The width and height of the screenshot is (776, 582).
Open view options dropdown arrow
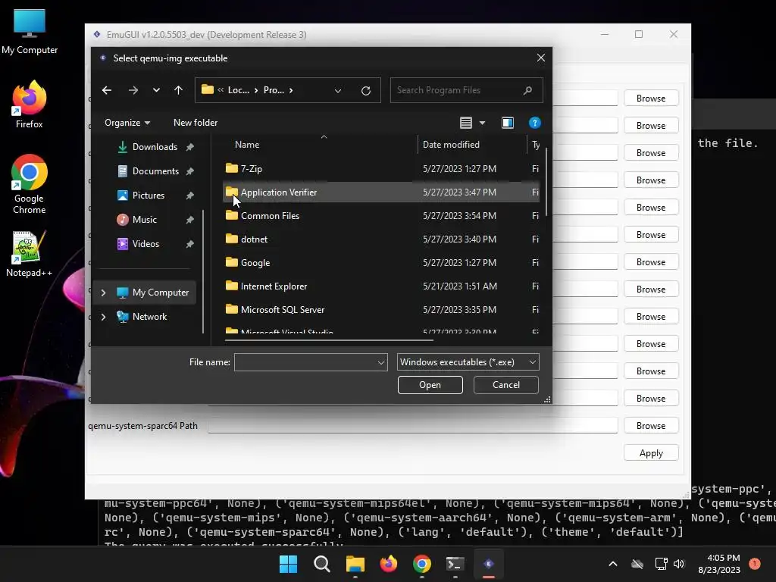482,123
